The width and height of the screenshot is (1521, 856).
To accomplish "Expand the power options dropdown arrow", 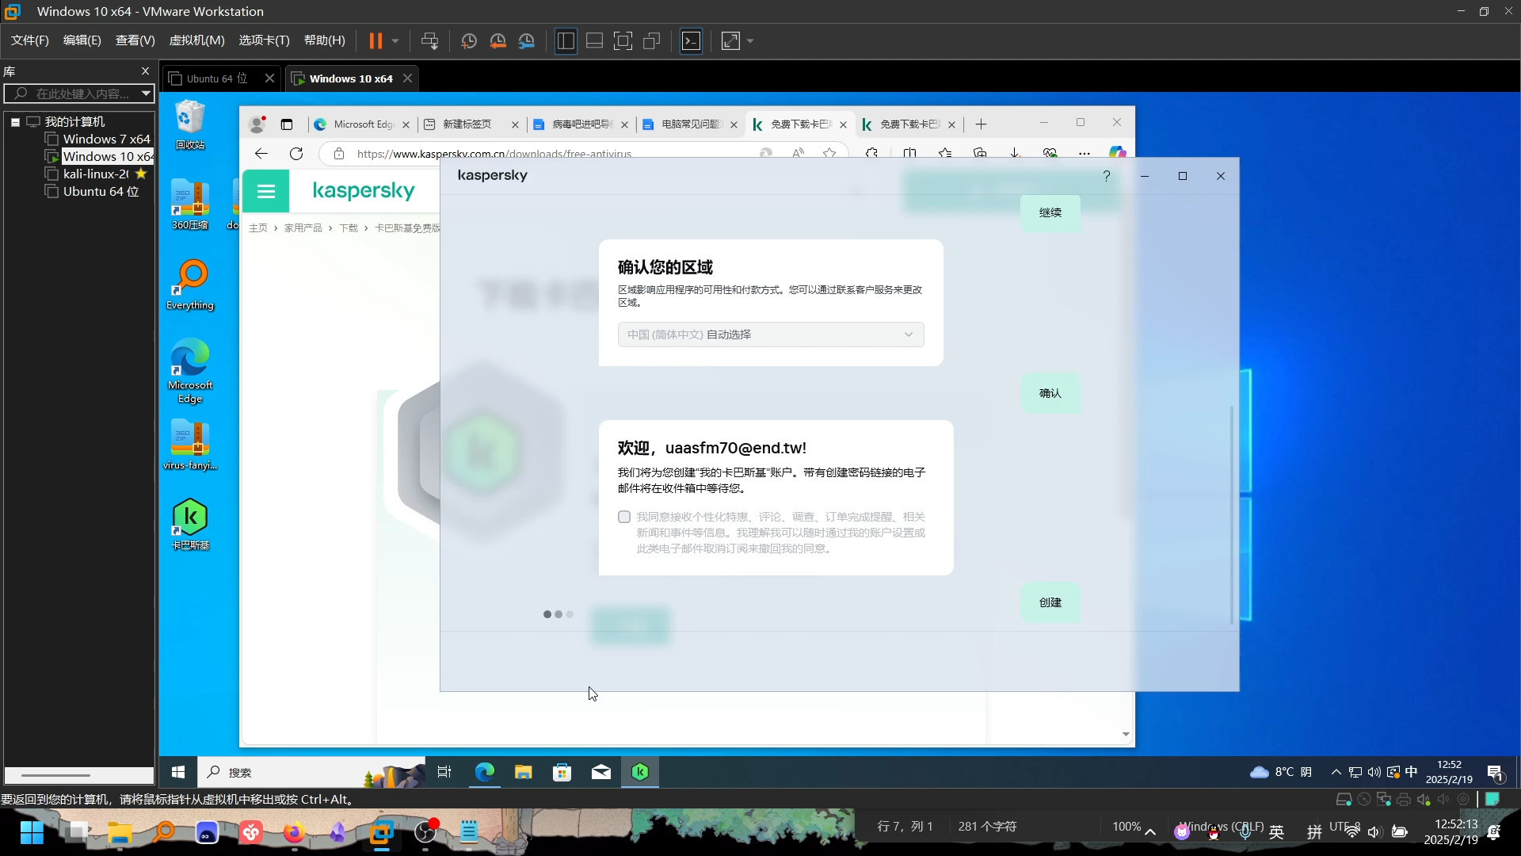I will (x=395, y=40).
